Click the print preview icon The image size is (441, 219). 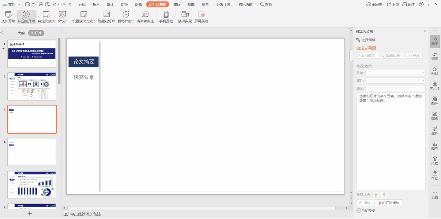point(47,4)
